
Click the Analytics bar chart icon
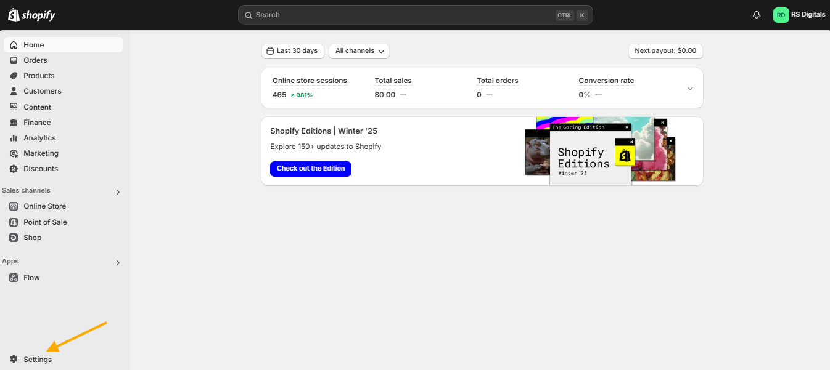click(x=14, y=138)
